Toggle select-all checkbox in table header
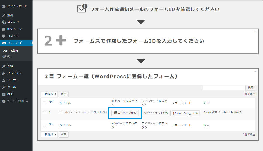 coord(44,103)
